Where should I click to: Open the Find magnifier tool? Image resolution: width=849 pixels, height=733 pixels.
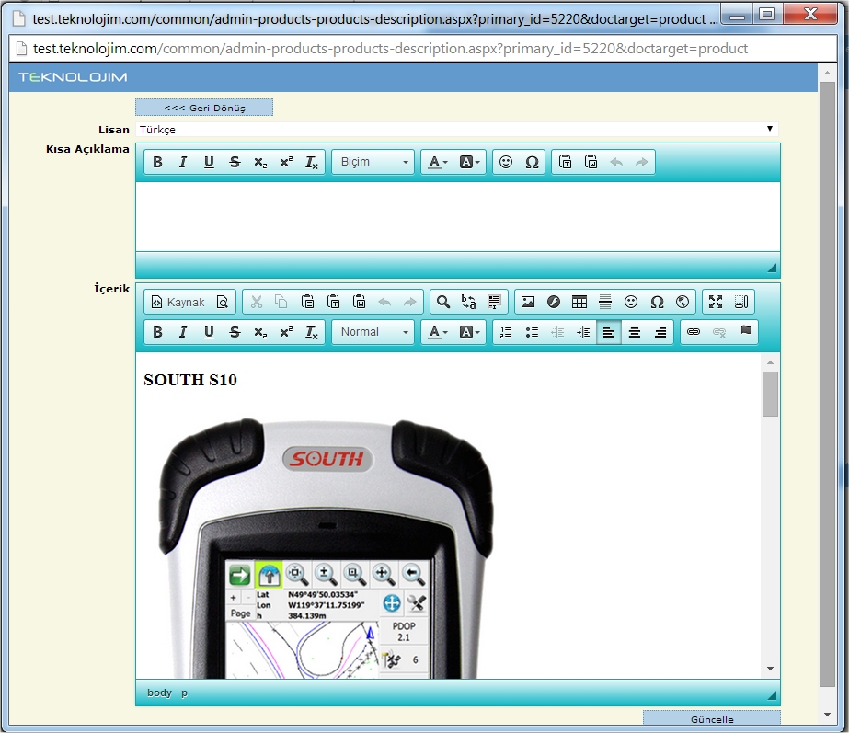tap(443, 302)
